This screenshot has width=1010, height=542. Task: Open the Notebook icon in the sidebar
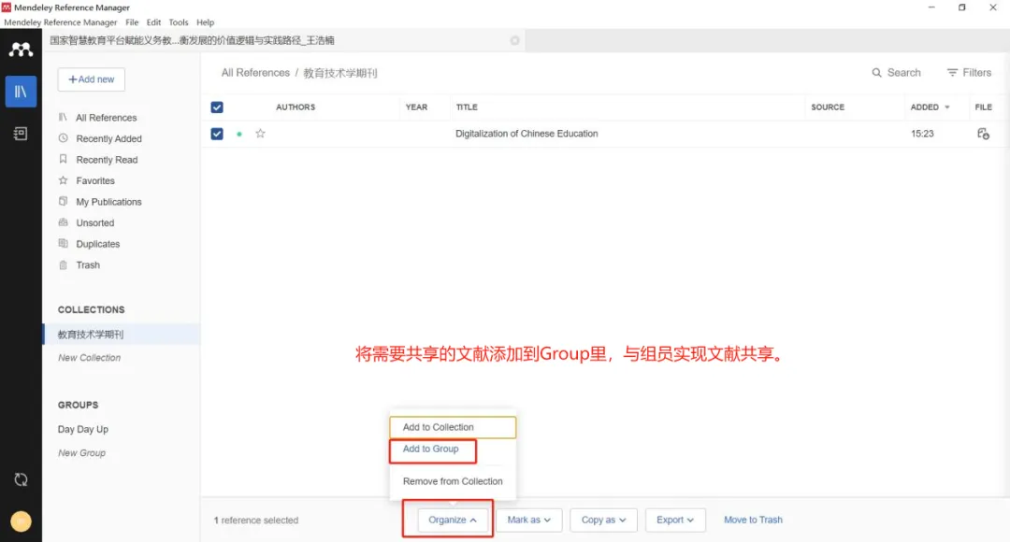[x=21, y=134]
